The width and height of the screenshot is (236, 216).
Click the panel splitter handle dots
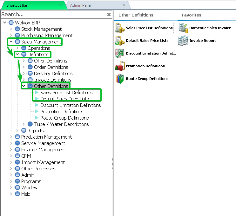coord(113,163)
